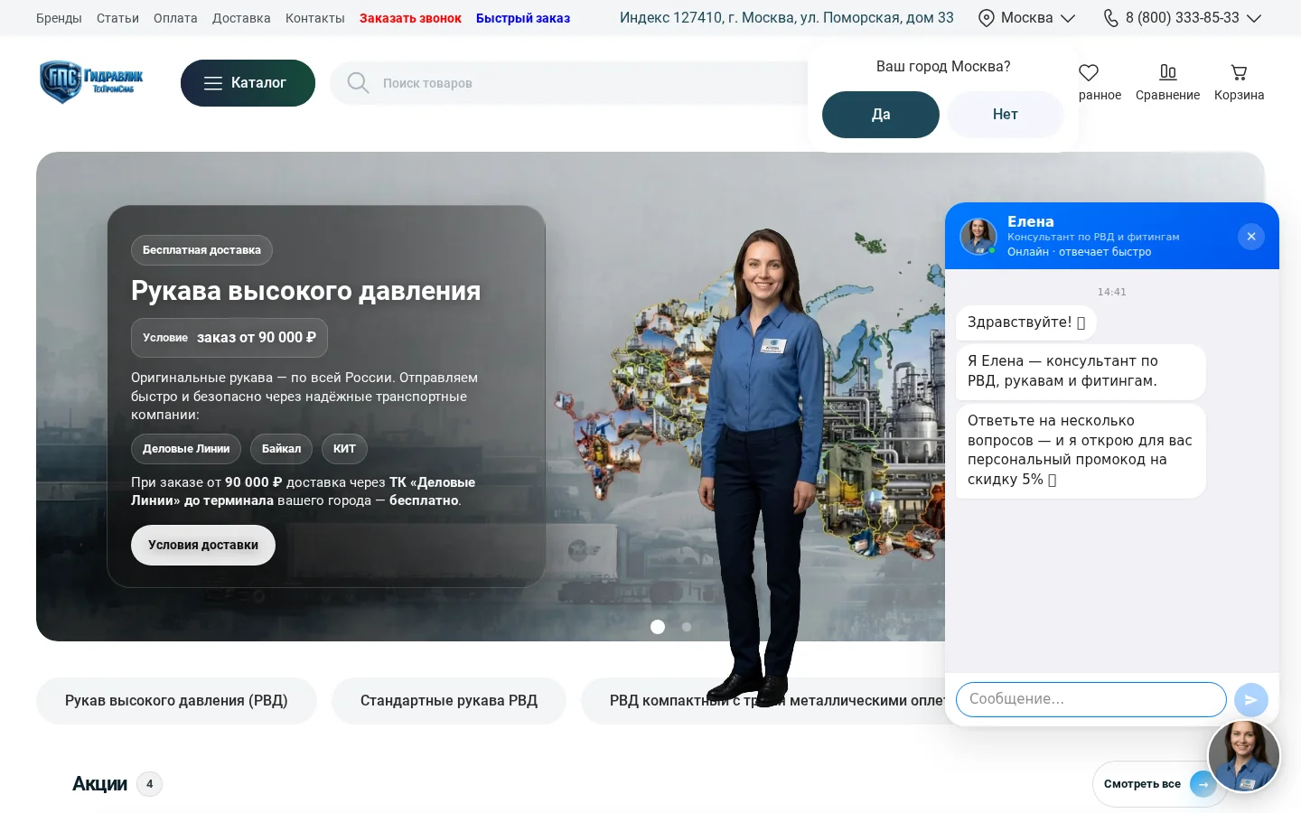1301x813 pixels.
Task: Send chat message via arrow icon
Action: [x=1251, y=699]
